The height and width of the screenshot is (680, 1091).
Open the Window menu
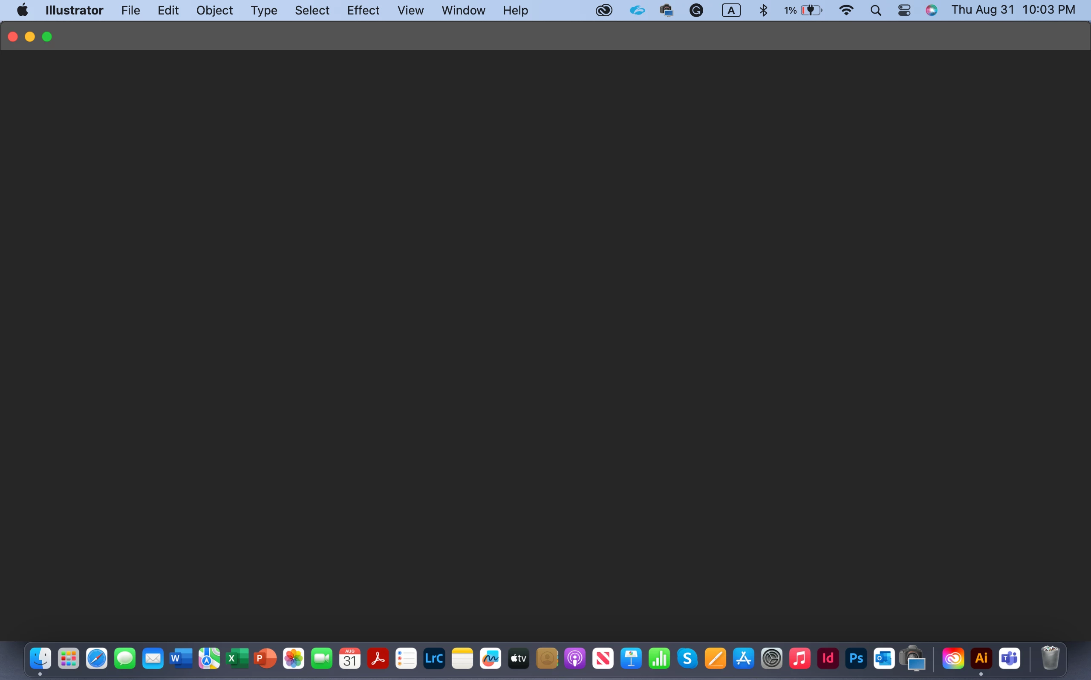[x=463, y=10]
